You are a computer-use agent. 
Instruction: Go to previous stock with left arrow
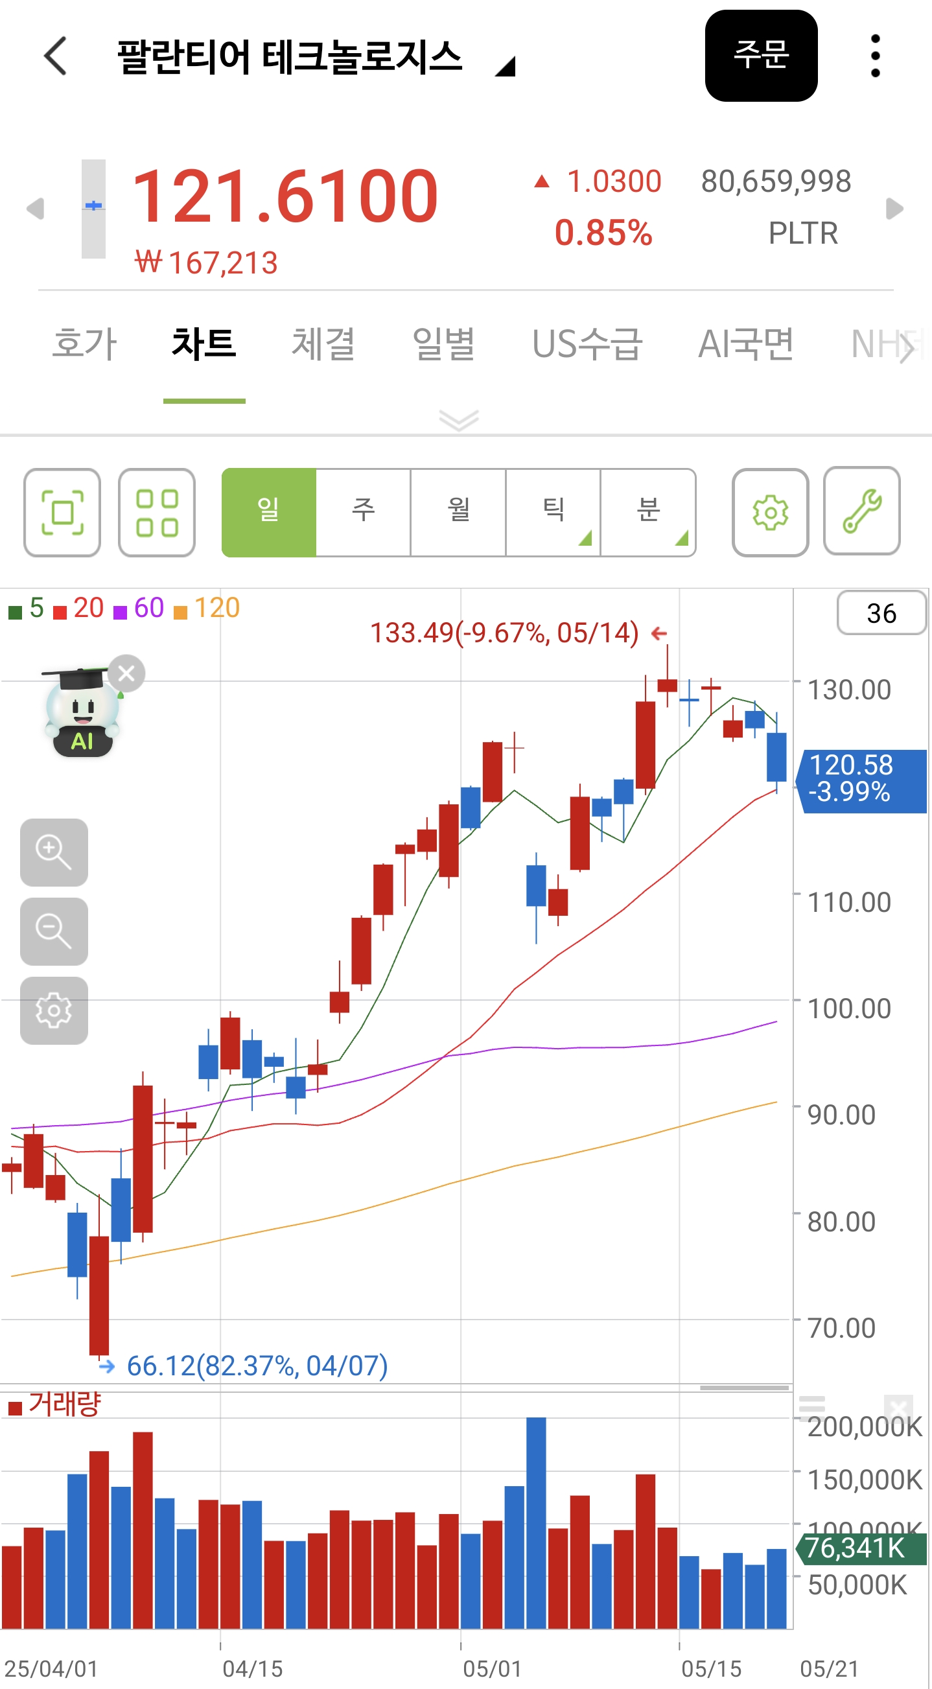(x=35, y=209)
